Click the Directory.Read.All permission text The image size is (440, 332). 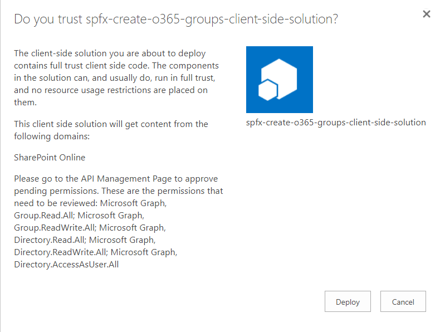click(49, 240)
